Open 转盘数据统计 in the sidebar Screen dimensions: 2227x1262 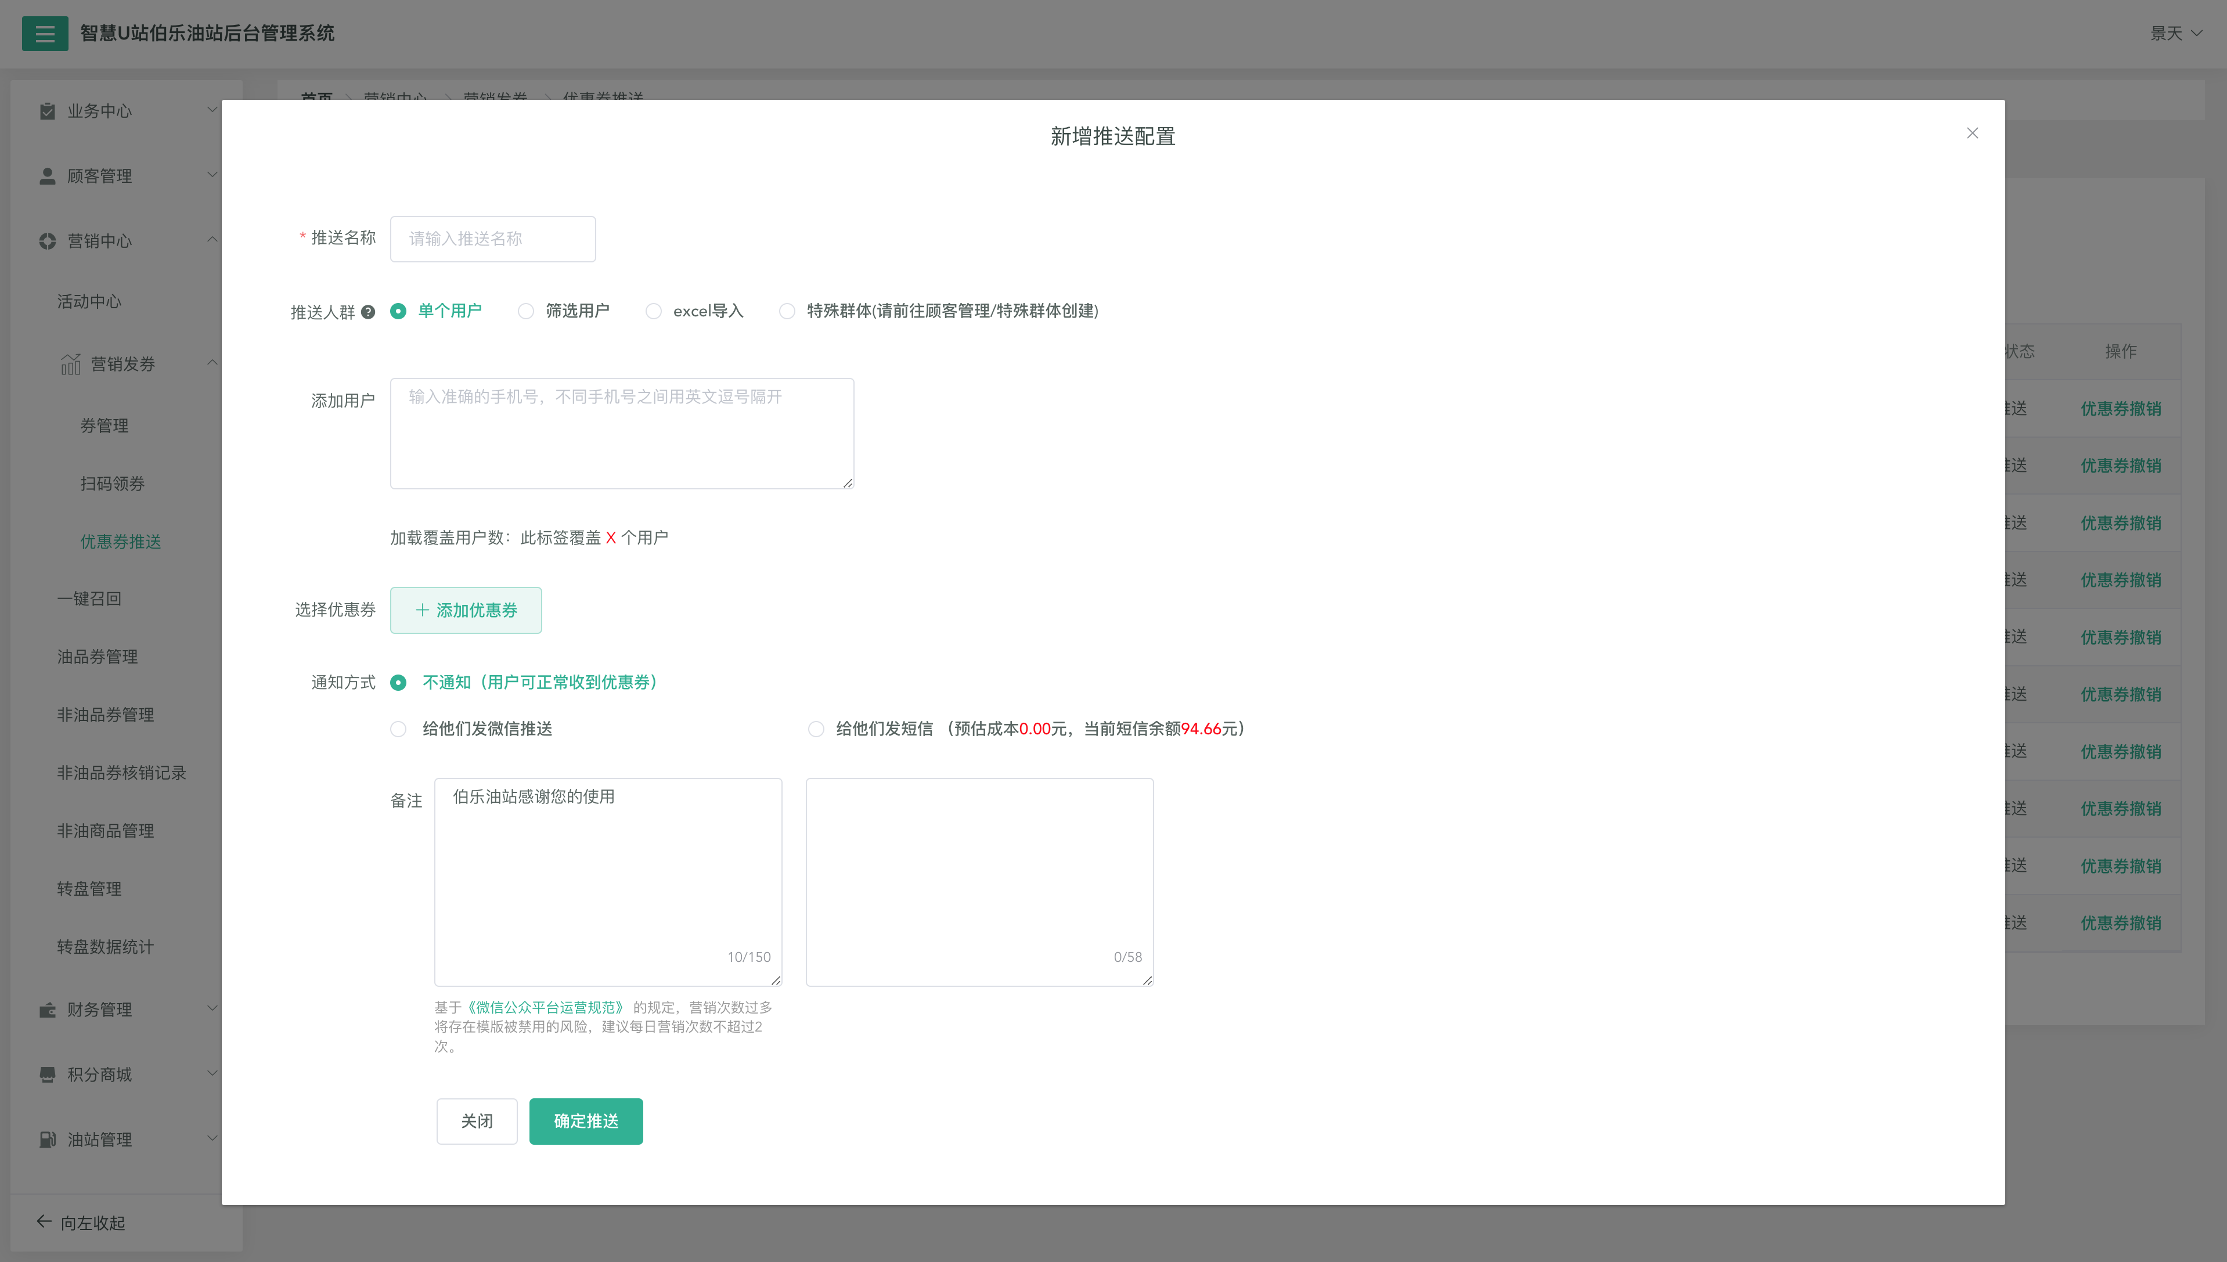(x=106, y=947)
